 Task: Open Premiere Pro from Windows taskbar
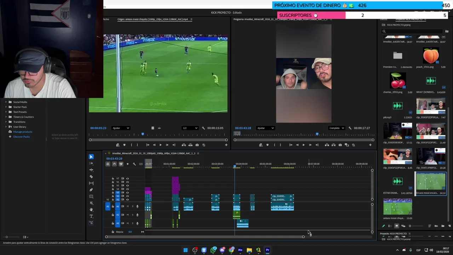point(268,250)
